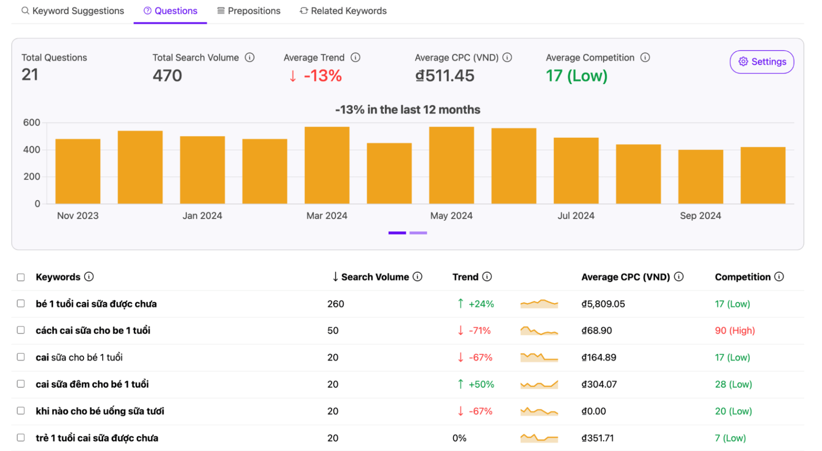Click the Competition column header
This screenshot has height=451, width=822.
click(x=743, y=277)
